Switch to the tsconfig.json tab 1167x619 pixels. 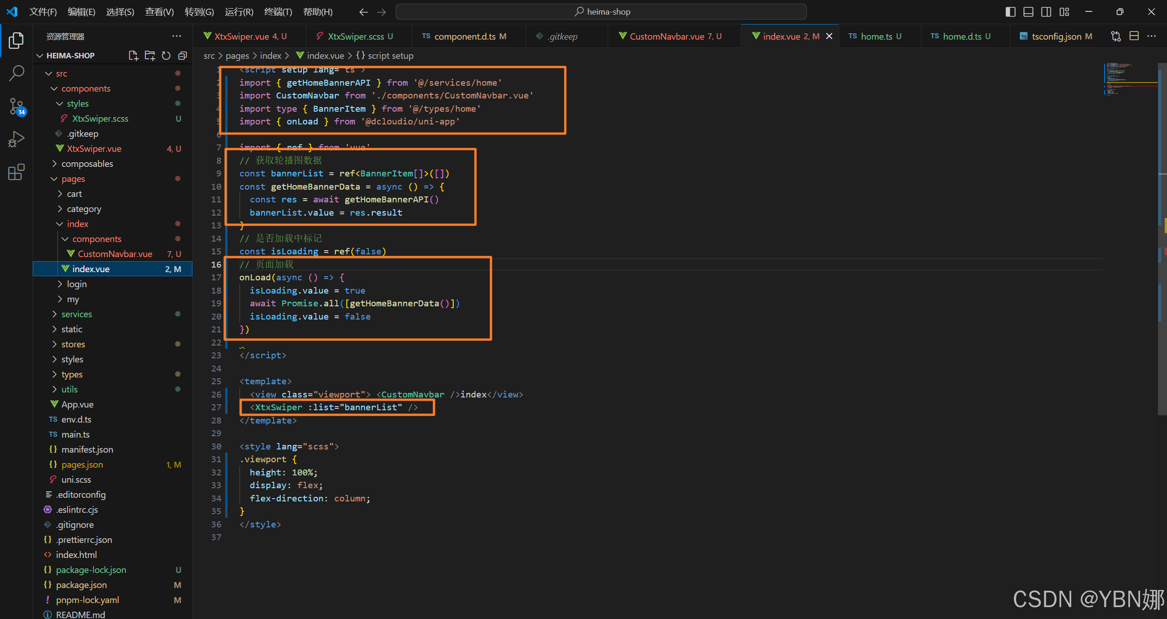tap(1056, 36)
